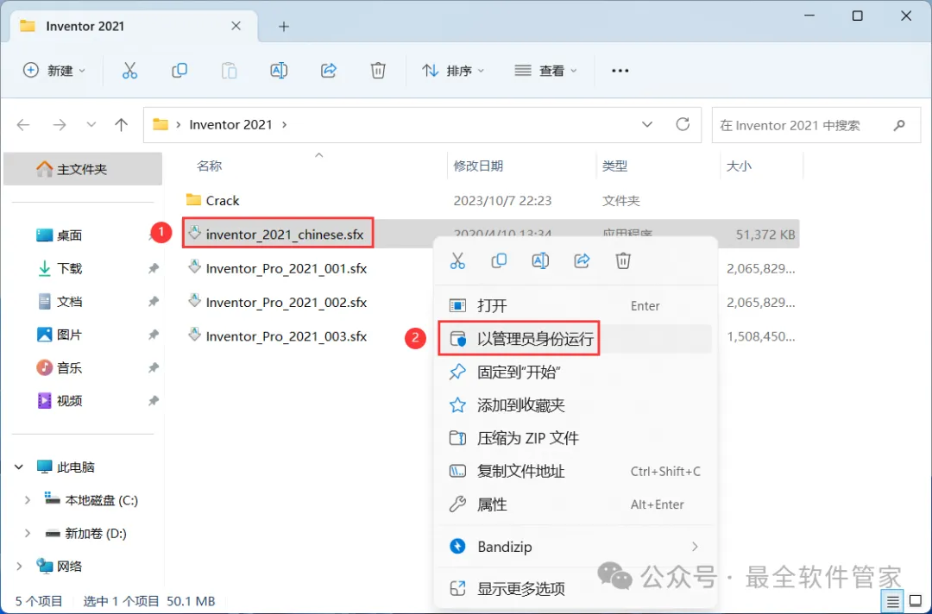Click the Paste icon in the toolbar
The width and height of the screenshot is (932, 614).
click(229, 71)
